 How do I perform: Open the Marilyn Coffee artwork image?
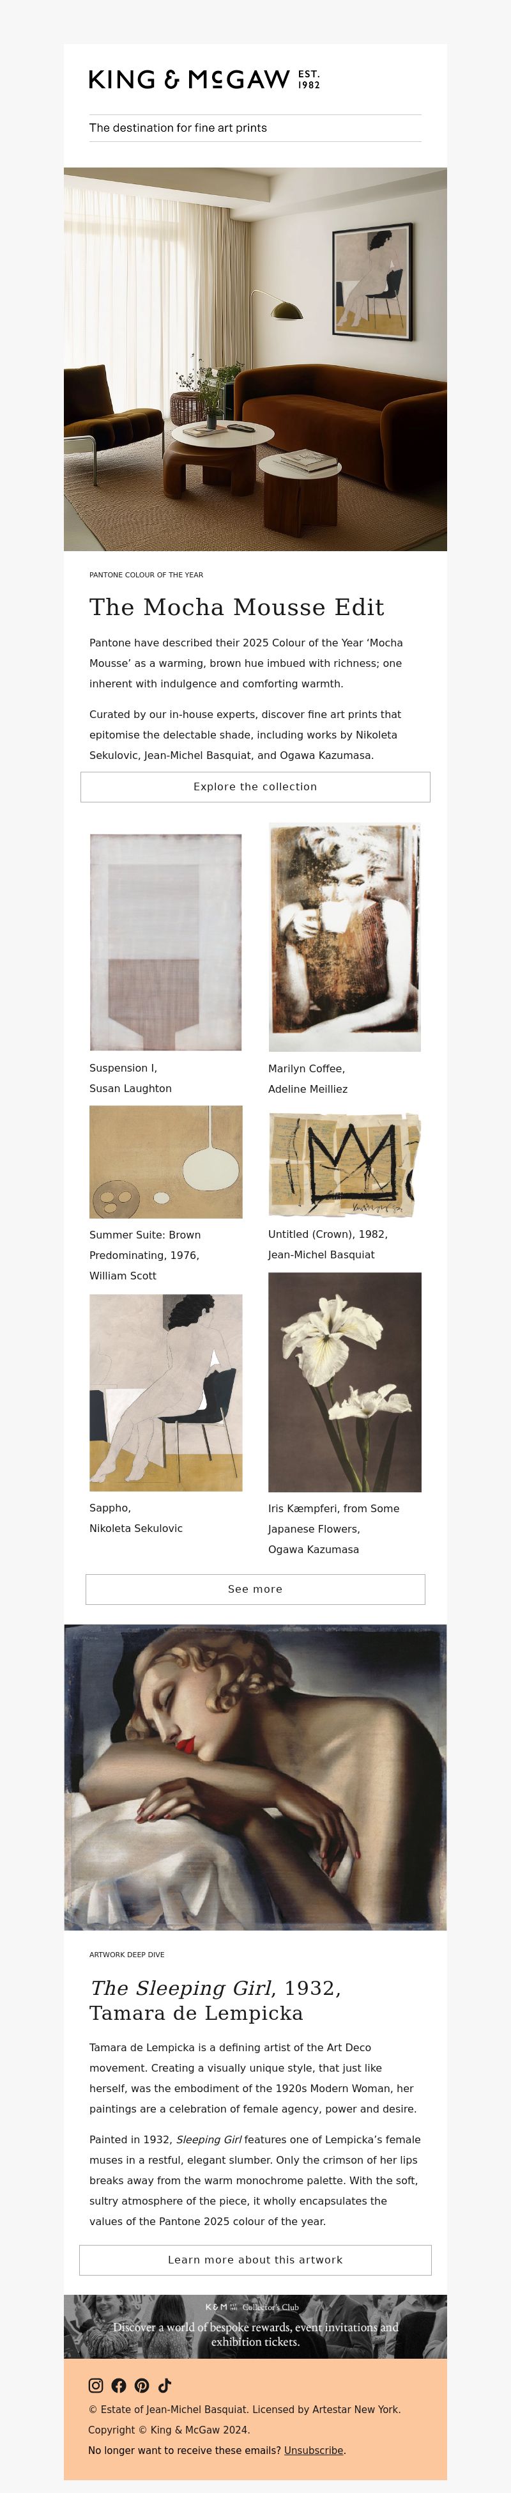coord(345,937)
